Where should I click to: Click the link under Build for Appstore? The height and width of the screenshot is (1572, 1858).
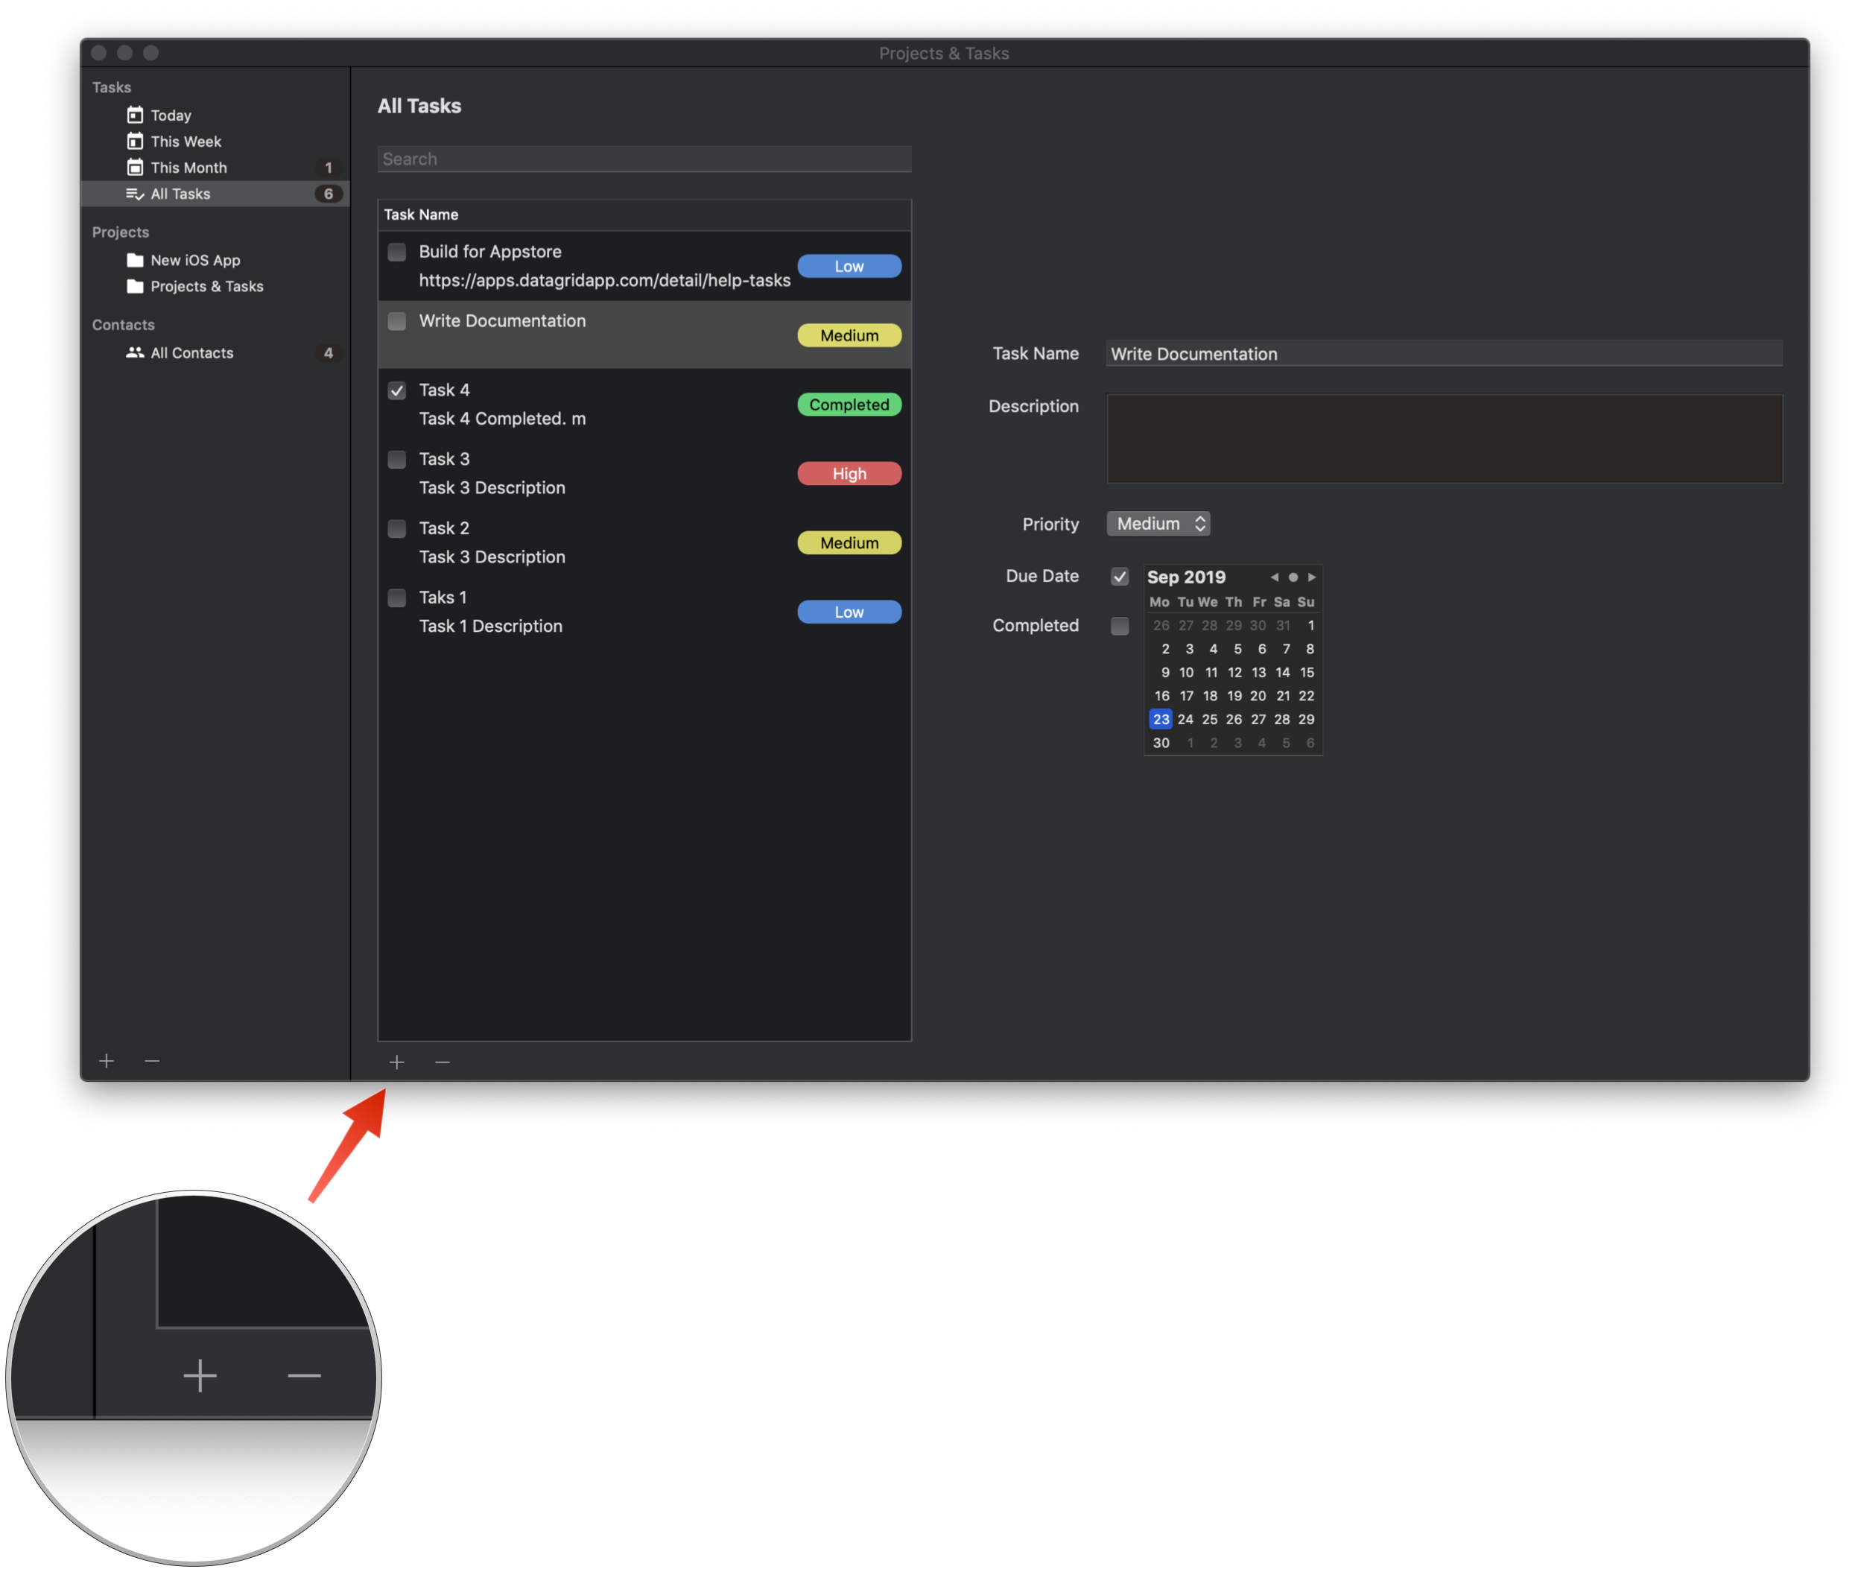(x=604, y=280)
